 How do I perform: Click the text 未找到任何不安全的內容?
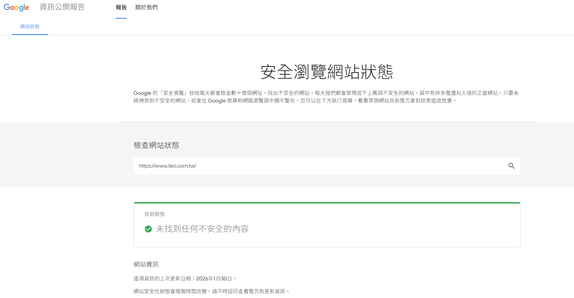(x=202, y=229)
